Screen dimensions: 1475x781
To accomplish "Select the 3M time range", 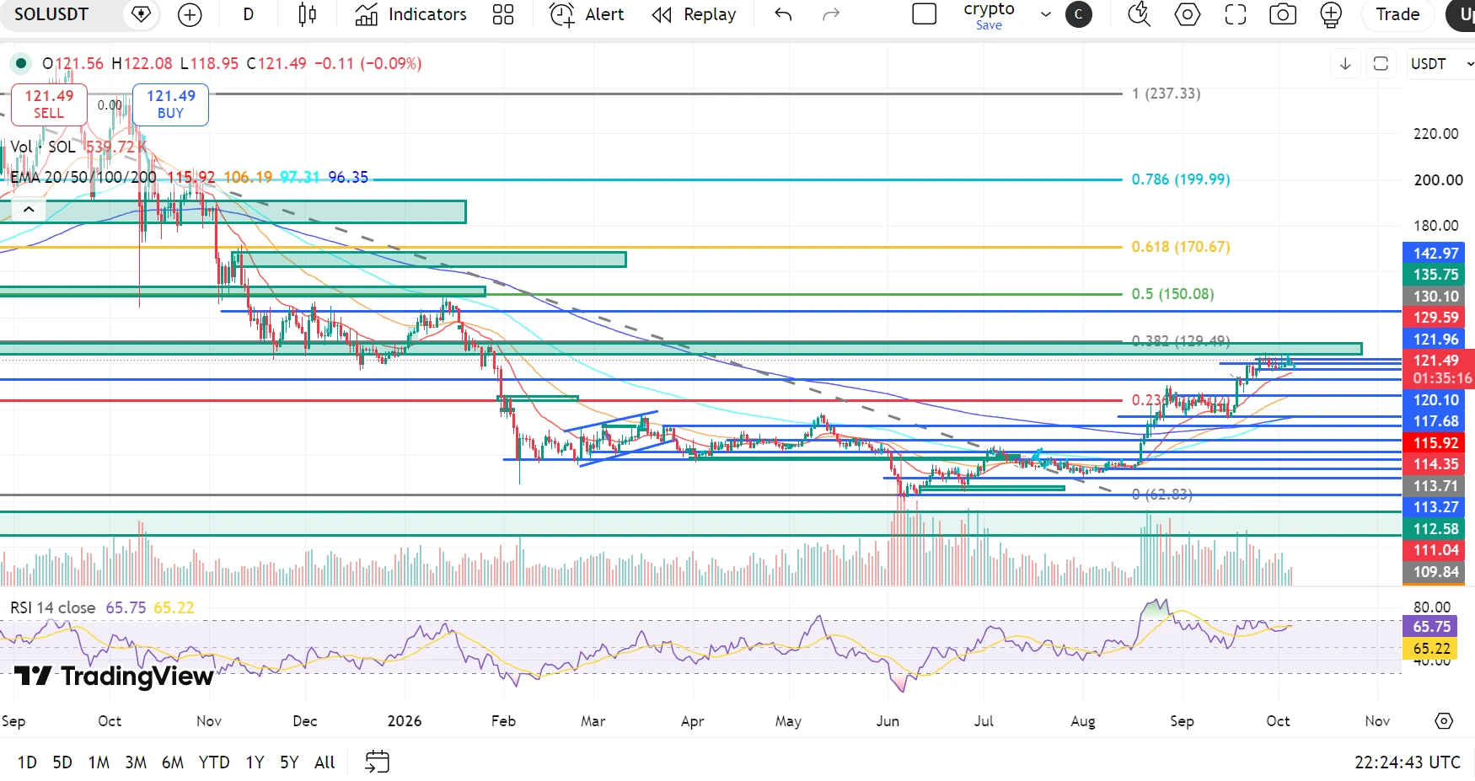I will [x=136, y=762].
